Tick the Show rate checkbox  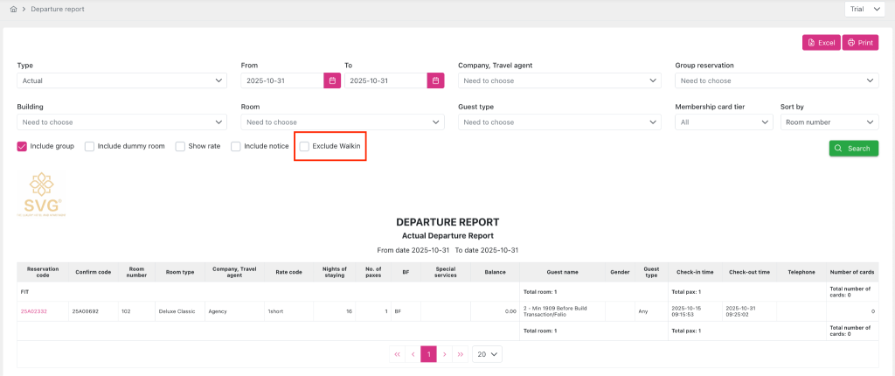click(x=181, y=147)
